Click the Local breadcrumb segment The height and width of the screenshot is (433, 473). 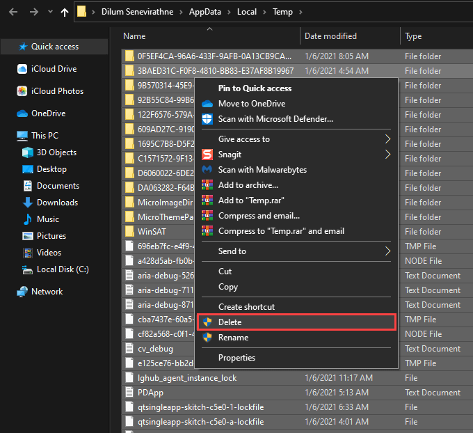click(x=246, y=13)
